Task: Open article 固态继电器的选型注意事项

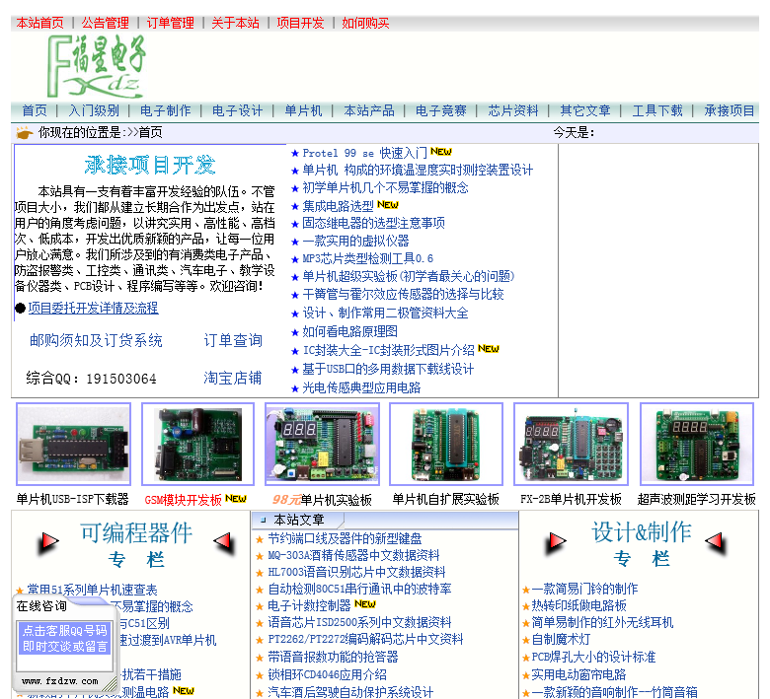Action: pyautogui.click(x=373, y=223)
